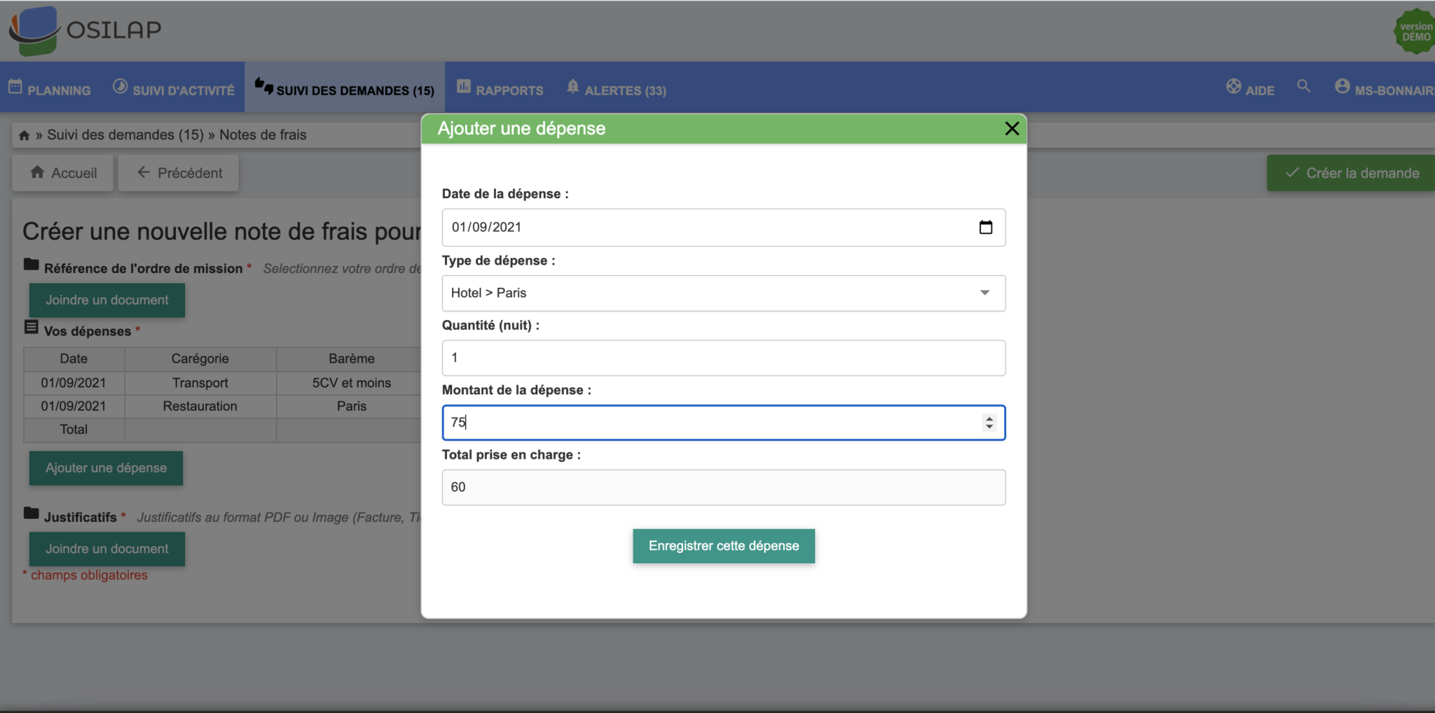1435x713 pixels.
Task: Click the Montant de la dépense stepper arrows
Action: pyautogui.click(x=989, y=423)
